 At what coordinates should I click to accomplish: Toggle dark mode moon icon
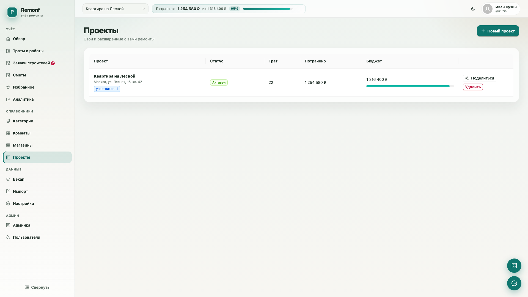[x=473, y=9]
